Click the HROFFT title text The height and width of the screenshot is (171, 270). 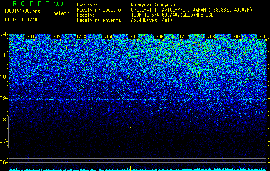click(27, 3)
